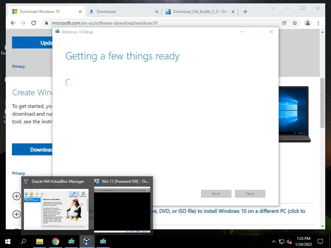This screenshot has height=248, width=331.
Task: Open the install on a different PC link
Action: (229, 211)
